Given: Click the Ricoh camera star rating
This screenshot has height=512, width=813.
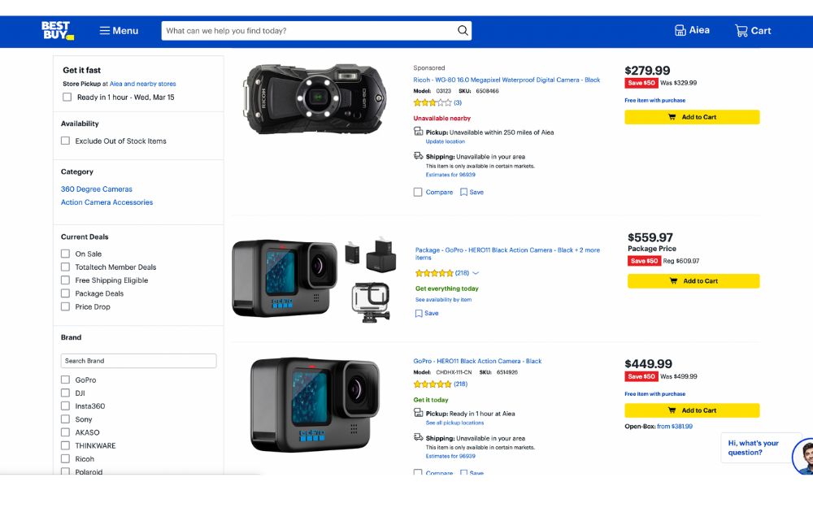Looking at the screenshot, I should click(433, 103).
